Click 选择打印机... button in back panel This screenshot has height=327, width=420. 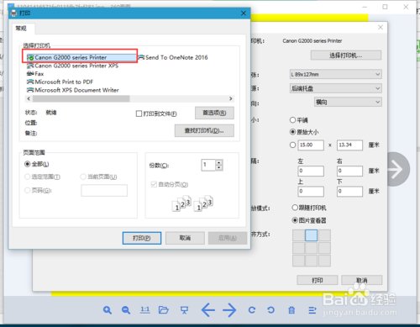click(346, 55)
